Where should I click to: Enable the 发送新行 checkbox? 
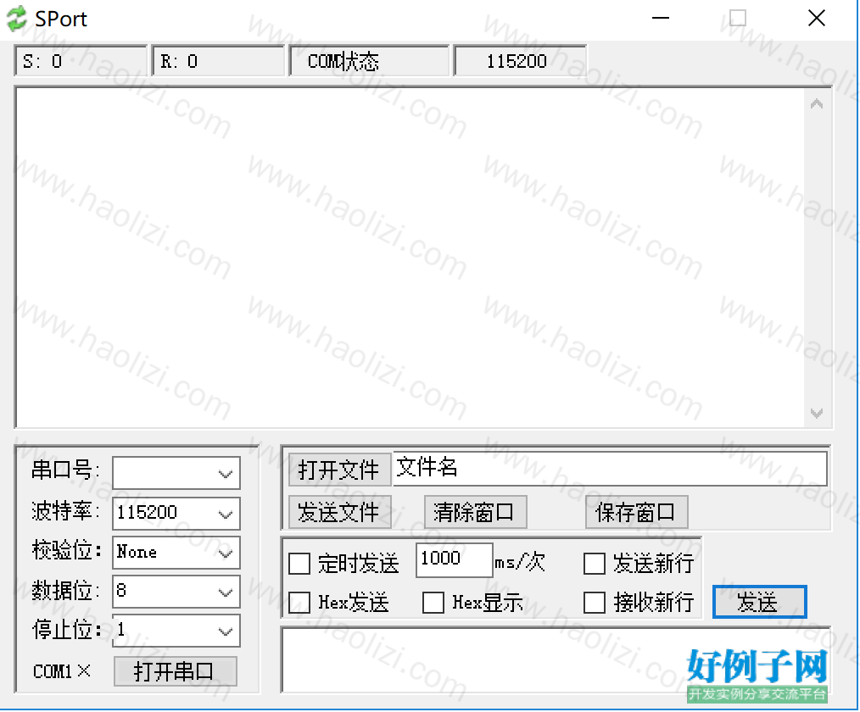tap(595, 564)
